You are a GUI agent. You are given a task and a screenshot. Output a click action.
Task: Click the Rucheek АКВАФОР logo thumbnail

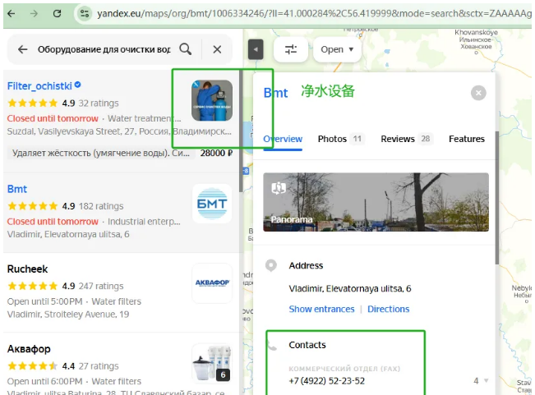point(212,282)
